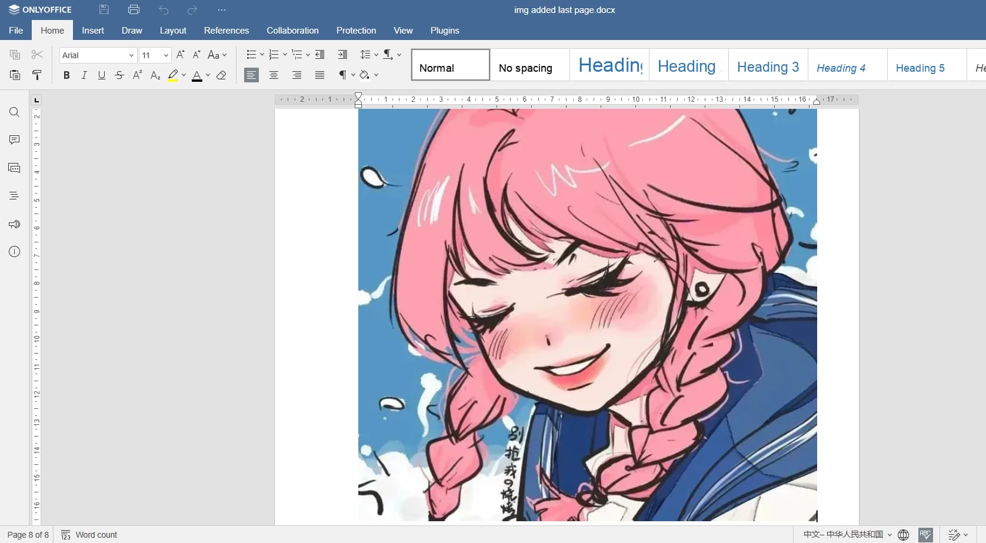Apply the Heading 3 style
This screenshot has height=543, width=986.
click(x=768, y=65)
